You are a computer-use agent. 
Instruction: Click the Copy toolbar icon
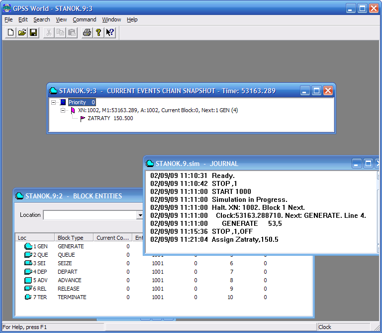[60, 32]
